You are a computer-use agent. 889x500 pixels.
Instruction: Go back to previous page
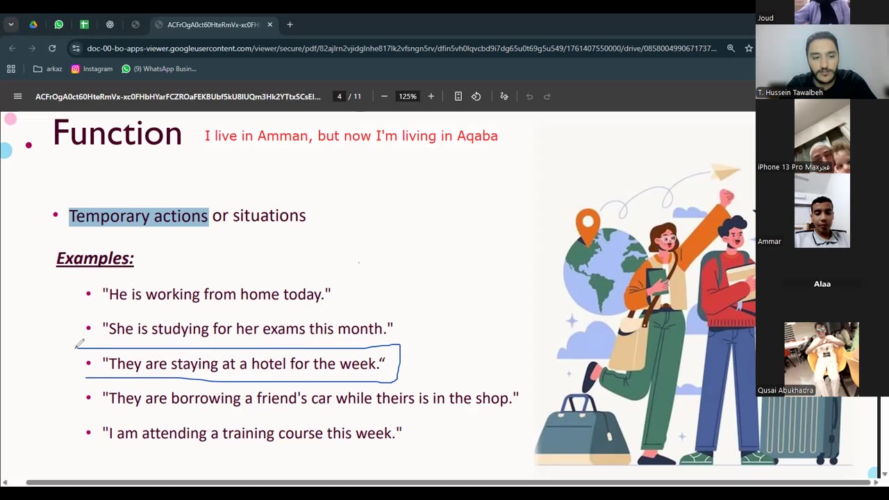[12, 48]
